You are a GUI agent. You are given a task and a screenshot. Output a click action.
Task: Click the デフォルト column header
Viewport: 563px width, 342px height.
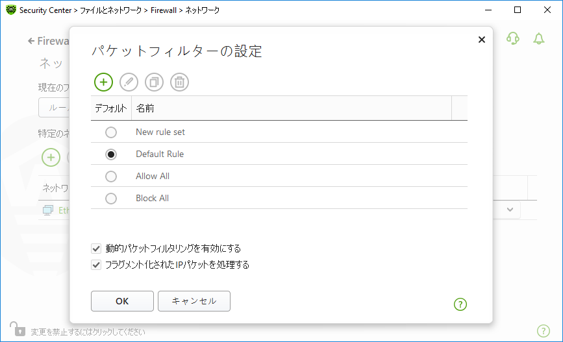point(110,108)
